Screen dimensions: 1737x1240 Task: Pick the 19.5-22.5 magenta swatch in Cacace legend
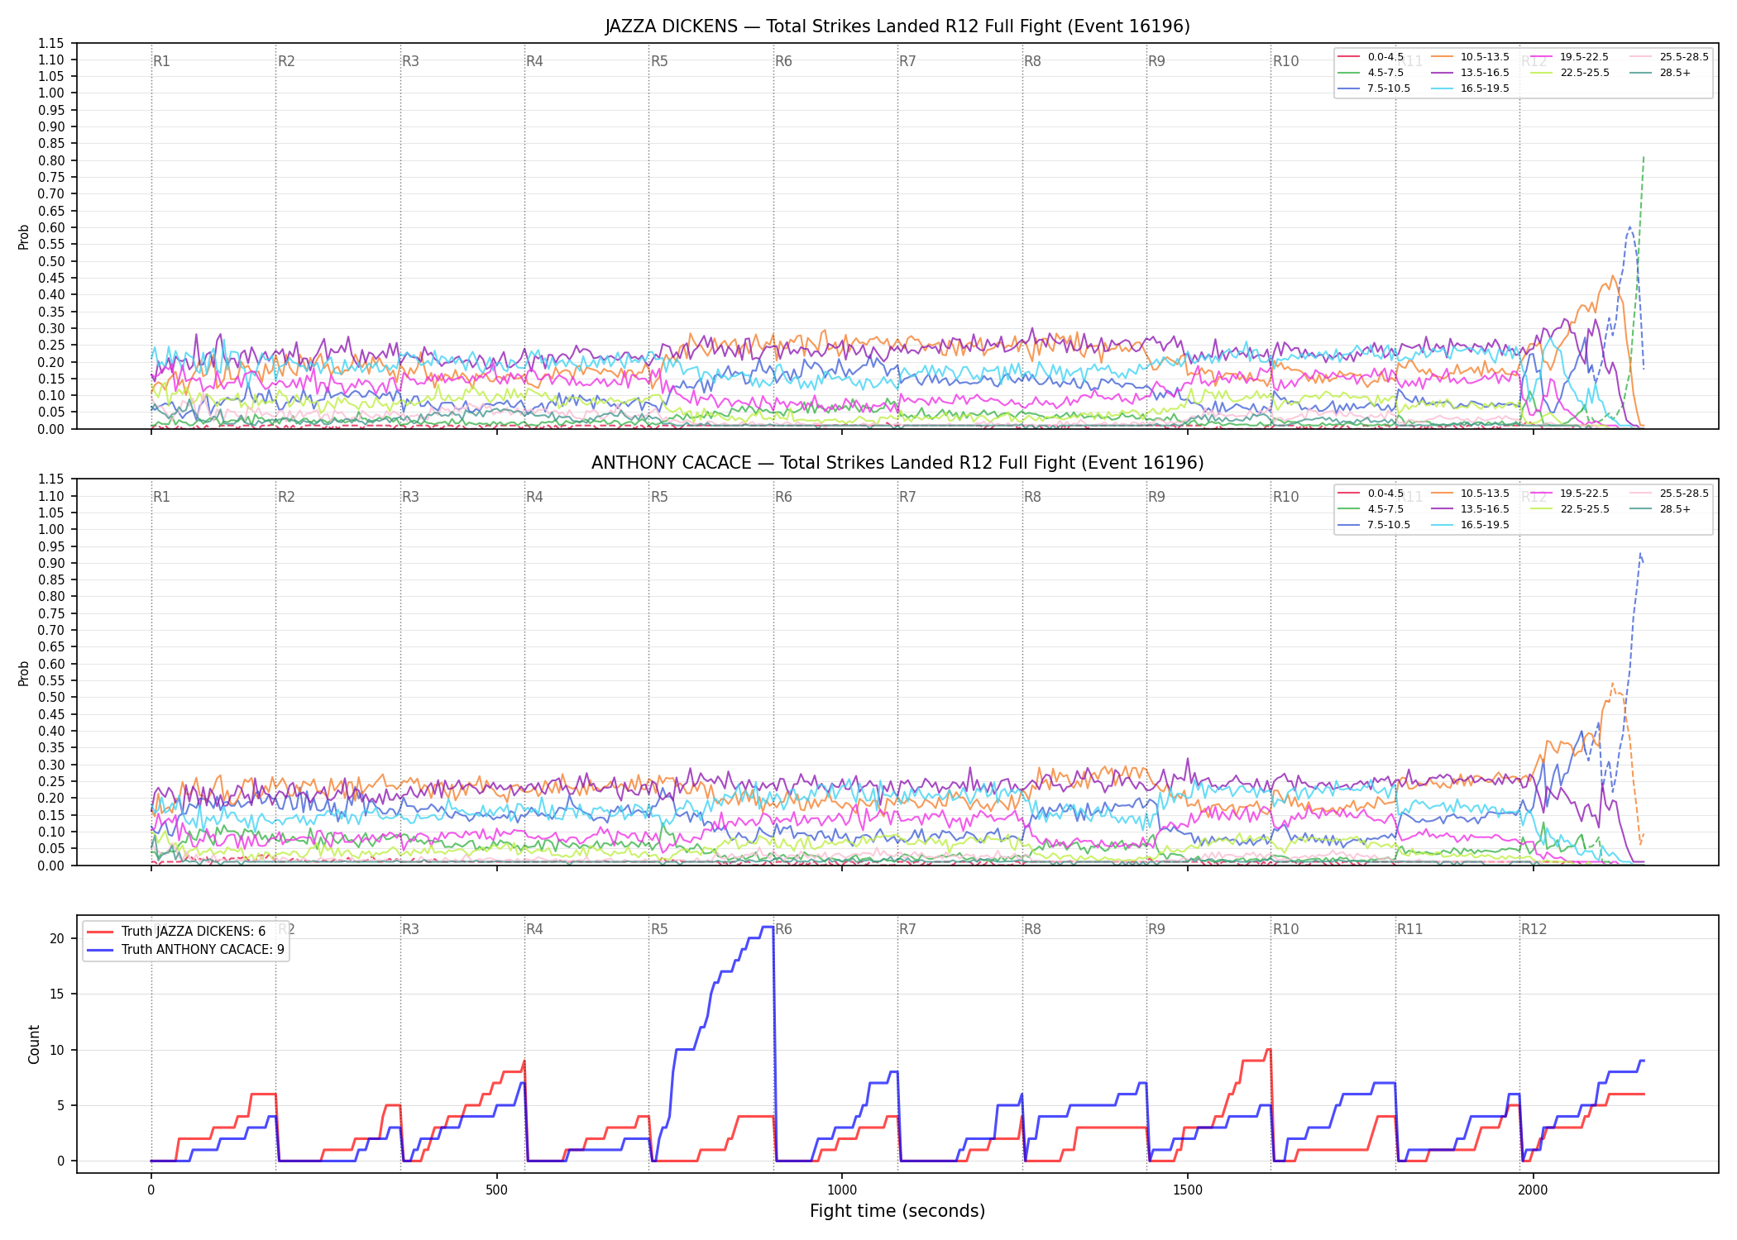1542,494
